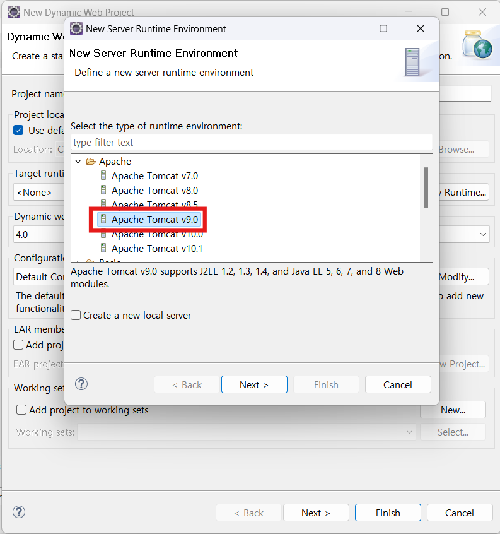
Task: Check Add project to working sets
Action: click(x=21, y=410)
